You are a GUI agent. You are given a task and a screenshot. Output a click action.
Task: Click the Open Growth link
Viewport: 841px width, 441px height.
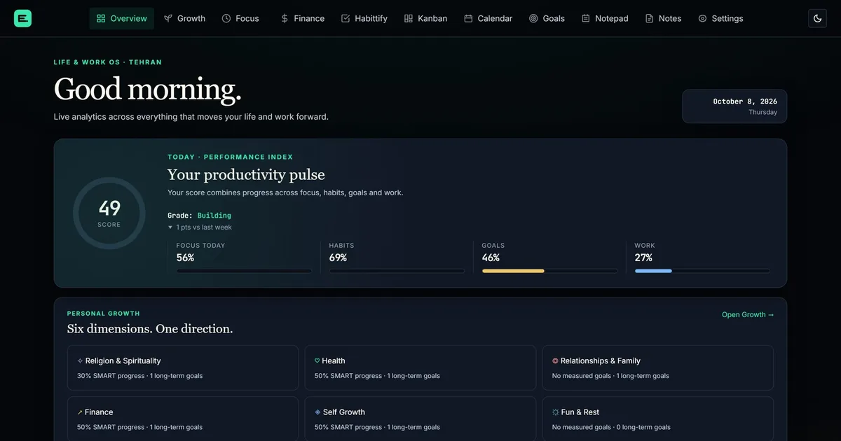coord(748,315)
